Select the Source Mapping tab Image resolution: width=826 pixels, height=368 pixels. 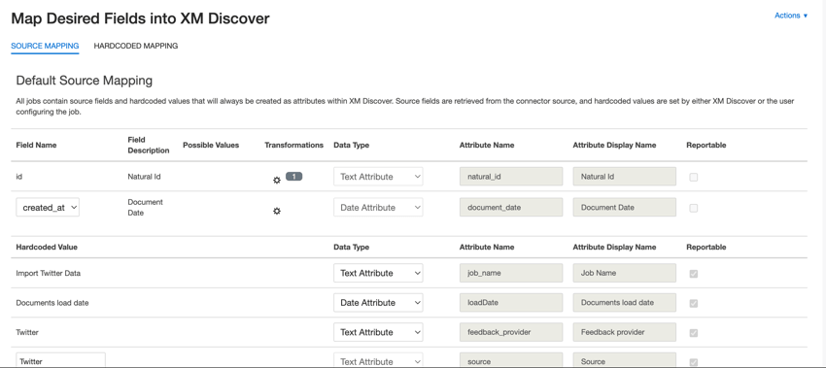point(45,46)
